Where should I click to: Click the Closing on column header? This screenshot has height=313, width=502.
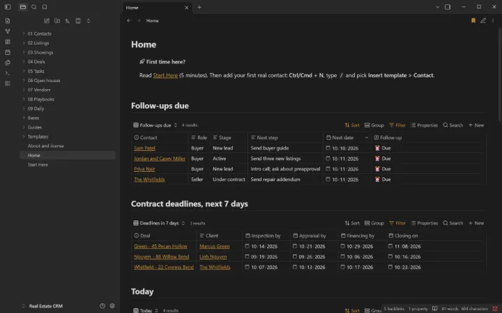point(406,236)
